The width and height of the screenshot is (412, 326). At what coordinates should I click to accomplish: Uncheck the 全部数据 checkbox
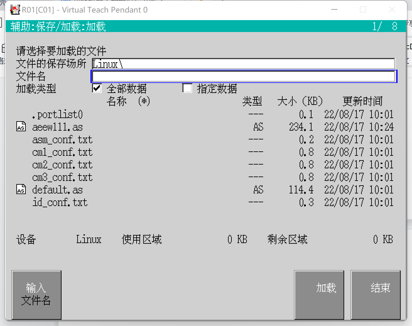[x=97, y=88]
